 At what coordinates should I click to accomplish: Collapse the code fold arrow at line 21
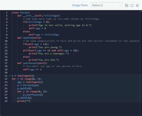click(x=10, y=76)
